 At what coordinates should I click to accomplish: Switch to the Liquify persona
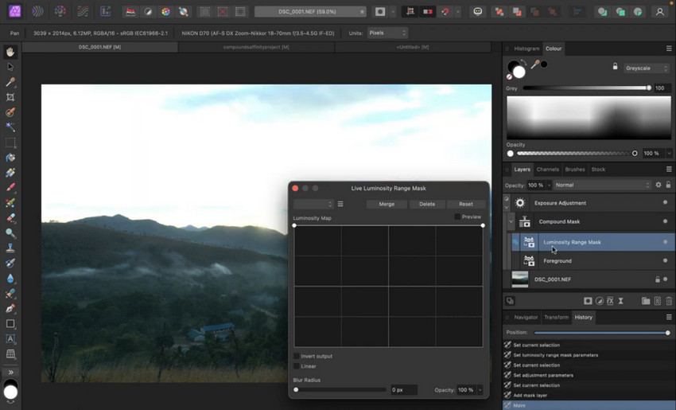pyautogui.click(x=37, y=12)
